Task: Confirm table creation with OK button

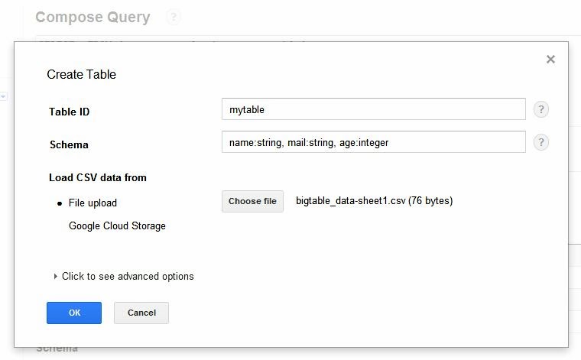Action: pyautogui.click(x=74, y=313)
